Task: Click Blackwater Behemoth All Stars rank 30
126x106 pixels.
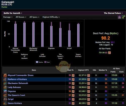Action: point(123,83)
